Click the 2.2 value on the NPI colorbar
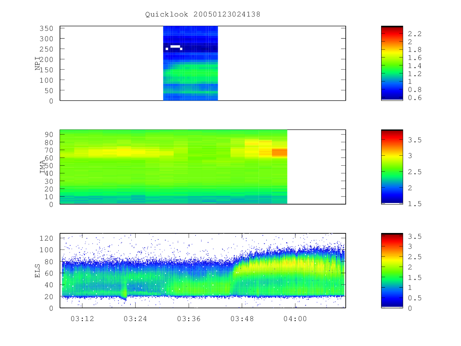461x346 pixels. point(415,34)
